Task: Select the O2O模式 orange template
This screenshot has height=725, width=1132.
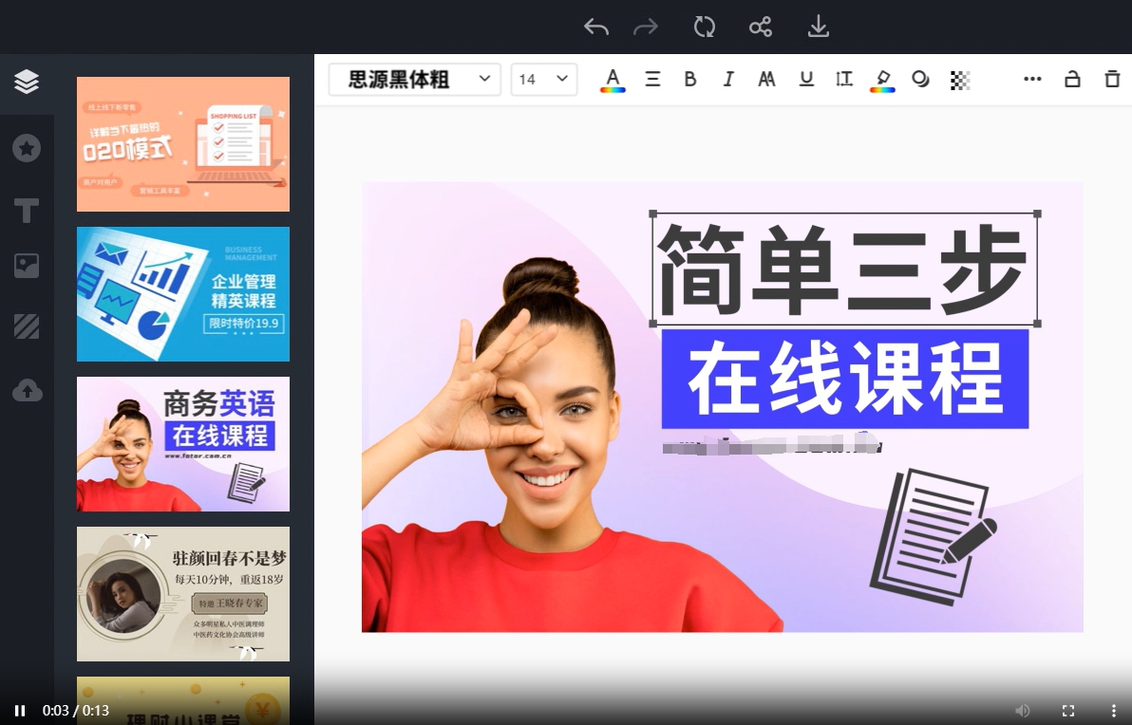Action: (183, 144)
